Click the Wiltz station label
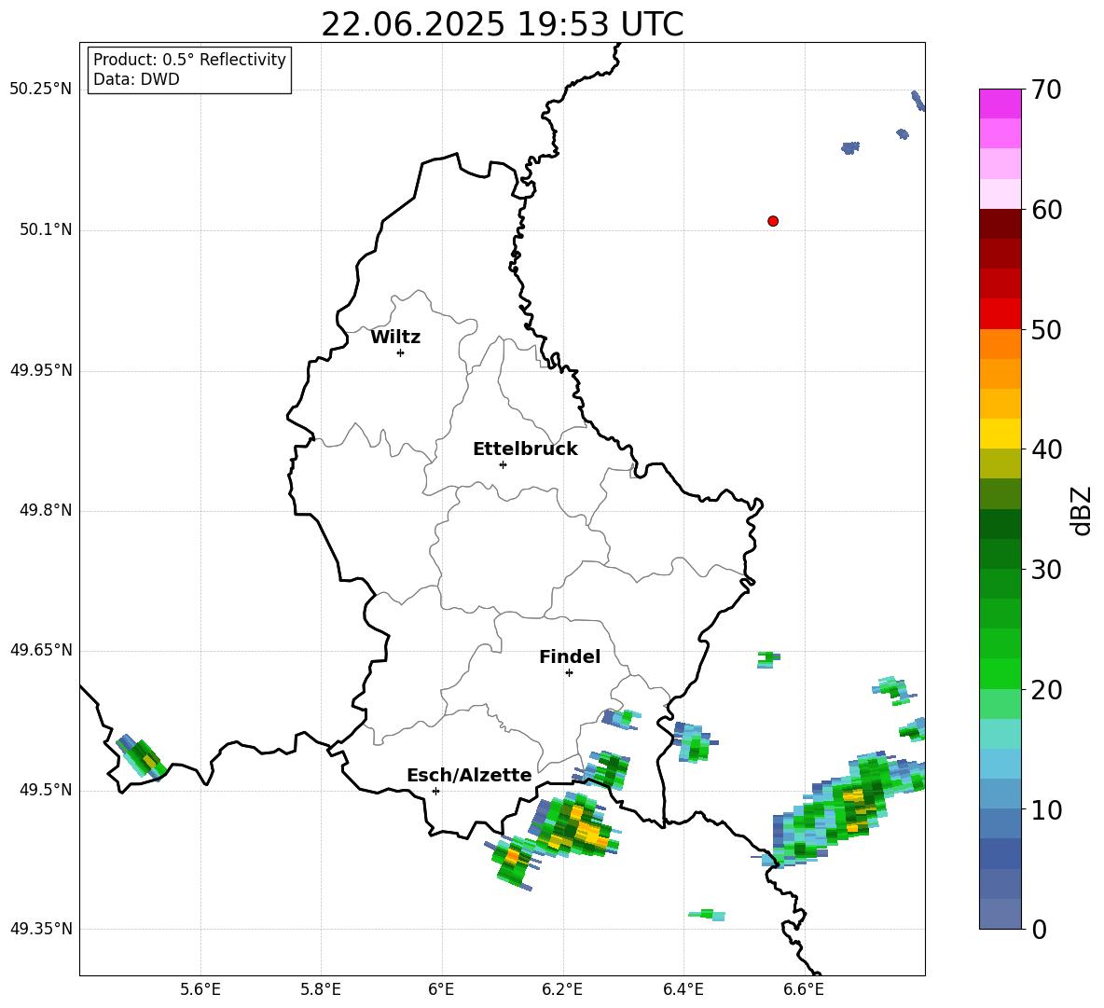This screenshot has width=1104, height=1008. click(x=395, y=338)
